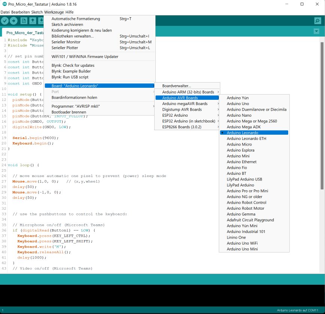
Task: Click the Verify (checkmark) toolbar icon
Action: (5, 21)
